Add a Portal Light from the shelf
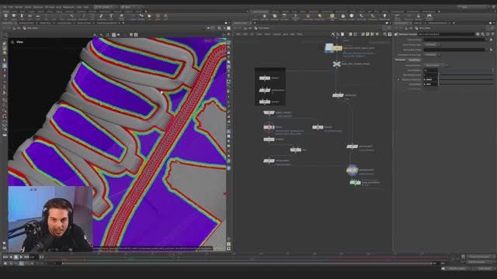 pos(373,17)
